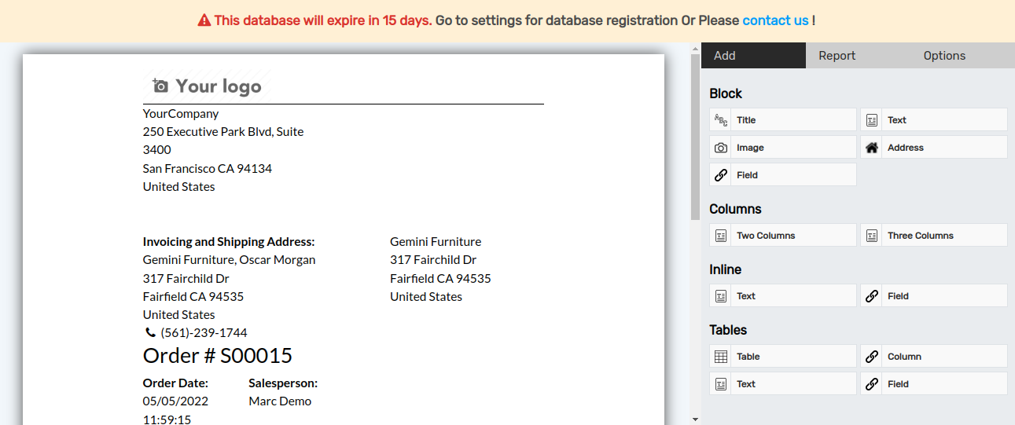1015x425 pixels.
Task: Click the Tables Text icon
Action: pos(721,384)
